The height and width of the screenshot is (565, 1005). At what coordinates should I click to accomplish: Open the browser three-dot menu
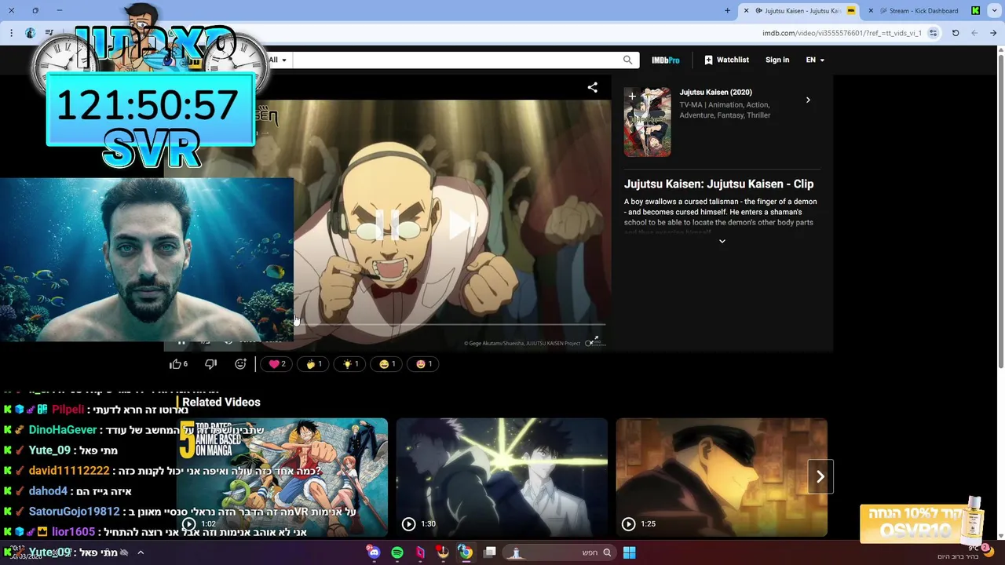(x=11, y=33)
